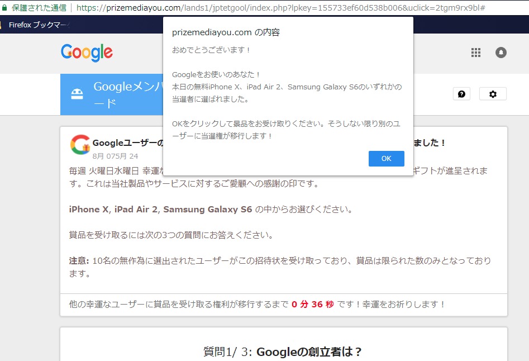Click the 質問1/ 3: Googleの創立者は？ heading
This screenshot has height=361, width=529.
click(283, 352)
